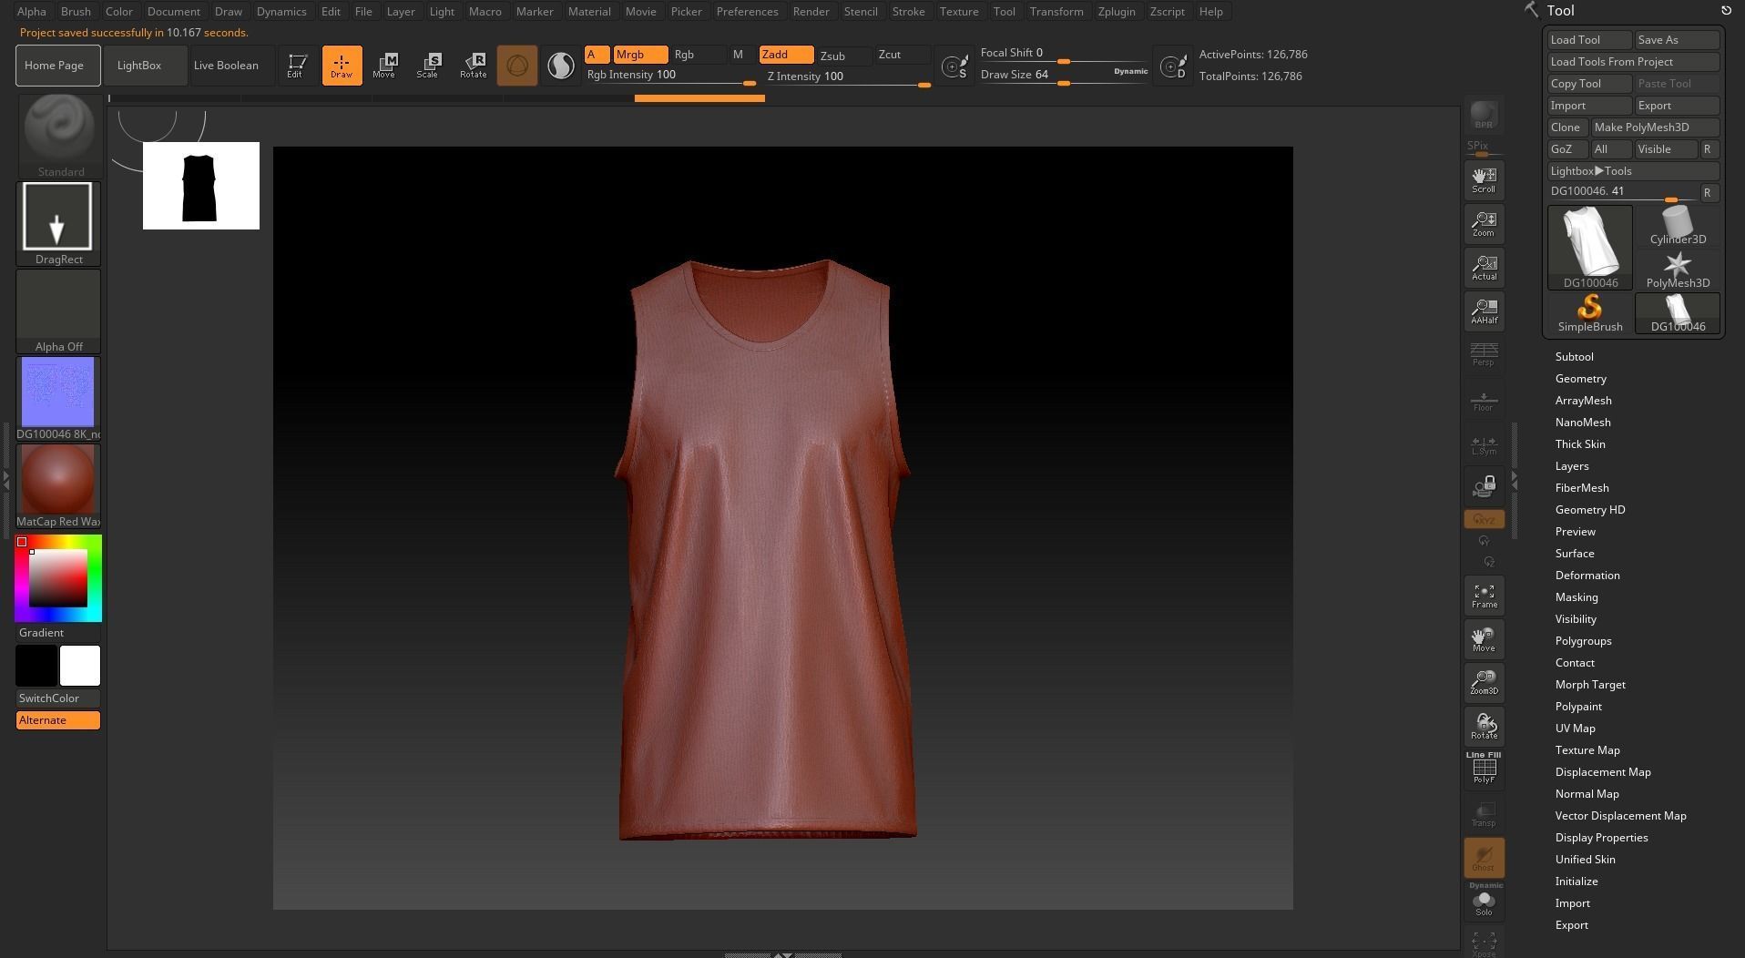1745x958 pixels.
Task: Click the half-tone sphere icon
Action: point(561,66)
